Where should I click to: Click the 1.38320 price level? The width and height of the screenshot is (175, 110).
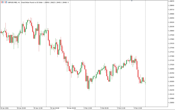point(171,22)
